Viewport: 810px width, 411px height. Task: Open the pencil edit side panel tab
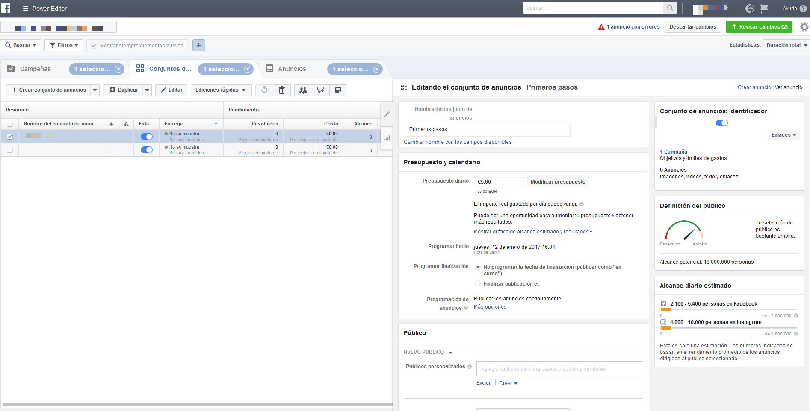coord(387,114)
